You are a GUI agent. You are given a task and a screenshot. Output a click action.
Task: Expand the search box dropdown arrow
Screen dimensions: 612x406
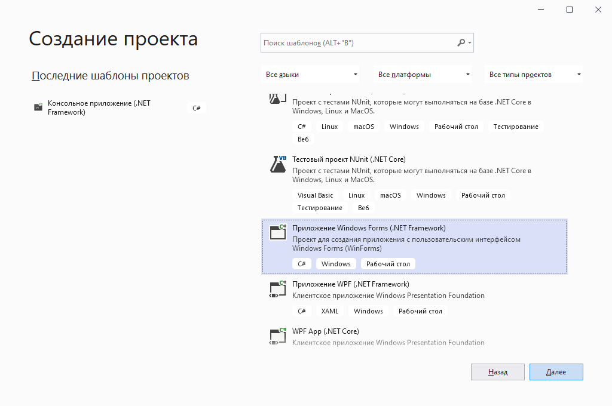[470, 43]
